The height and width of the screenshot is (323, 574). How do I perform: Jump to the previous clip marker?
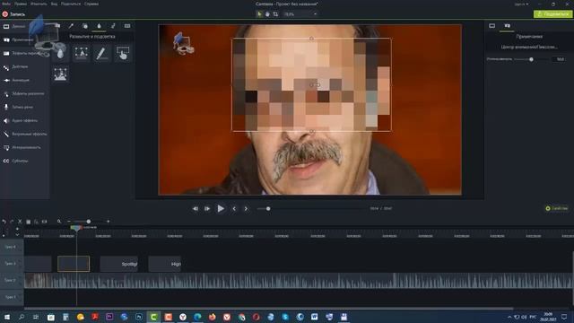tap(234, 209)
